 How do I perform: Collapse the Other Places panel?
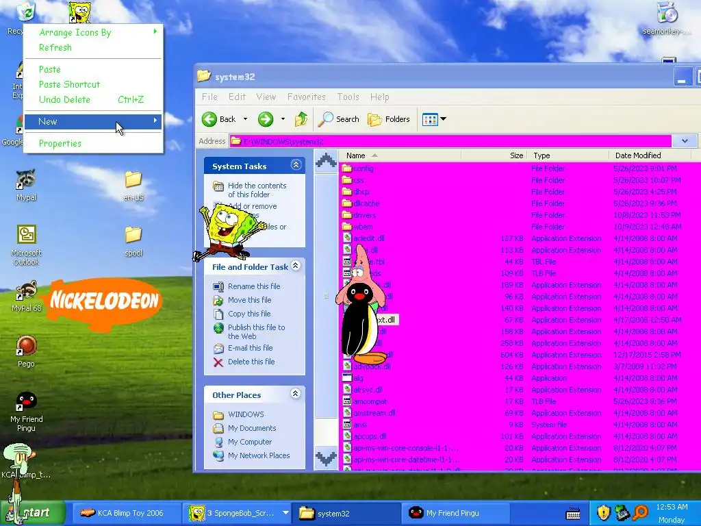coord(296,394)
